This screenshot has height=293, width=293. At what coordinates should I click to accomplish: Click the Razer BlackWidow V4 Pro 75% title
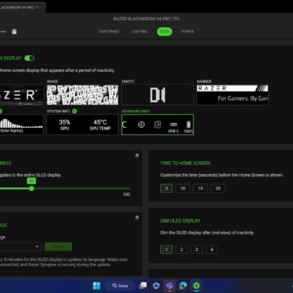pyautogui.click(x=146, y=19)
